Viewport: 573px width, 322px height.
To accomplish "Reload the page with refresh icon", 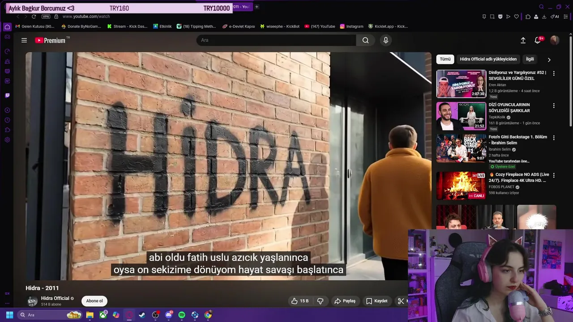I will [x=34, y=17].
